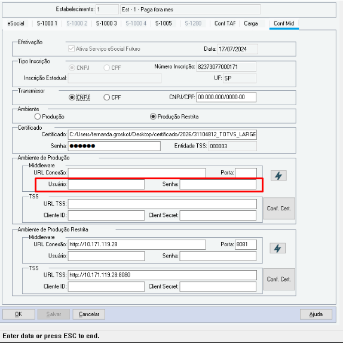Click Conf. Cert. in Ambiente de Produção
343x343 pixels.
(278, 208)
